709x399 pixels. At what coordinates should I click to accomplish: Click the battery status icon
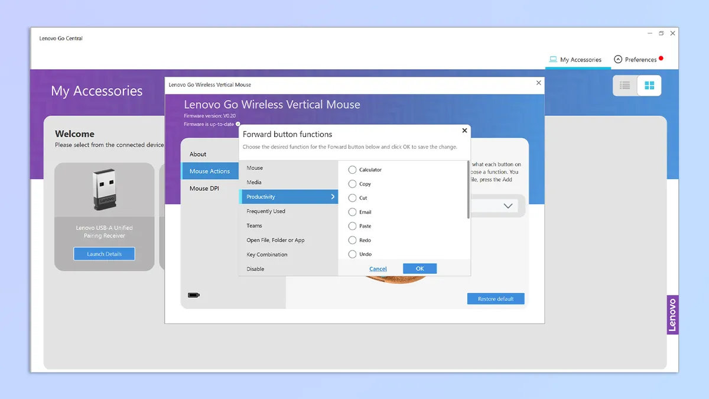point(194,295)
